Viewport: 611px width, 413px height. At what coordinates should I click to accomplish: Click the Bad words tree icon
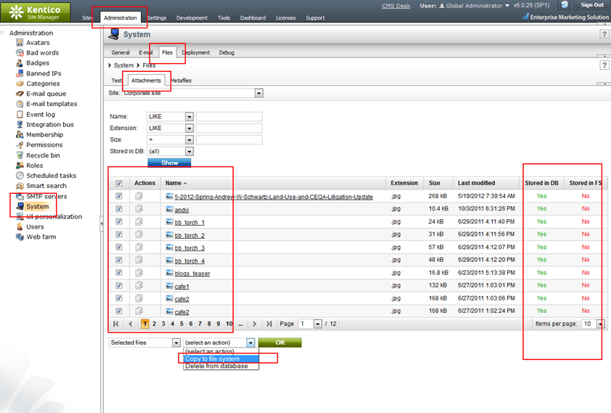(20, 52)
